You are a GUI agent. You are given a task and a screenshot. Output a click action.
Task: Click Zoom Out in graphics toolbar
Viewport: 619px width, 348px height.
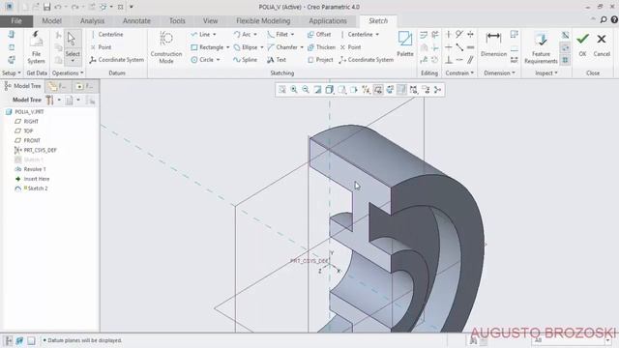[x=306, y=90]
